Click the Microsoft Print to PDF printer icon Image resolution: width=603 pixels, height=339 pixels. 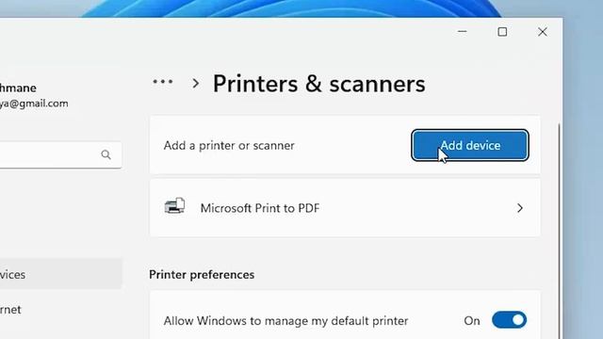click(174, 206)
